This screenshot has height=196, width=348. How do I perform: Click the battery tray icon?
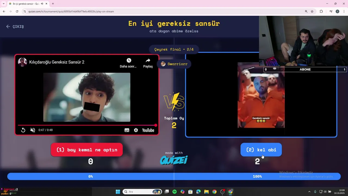point(330,192)
